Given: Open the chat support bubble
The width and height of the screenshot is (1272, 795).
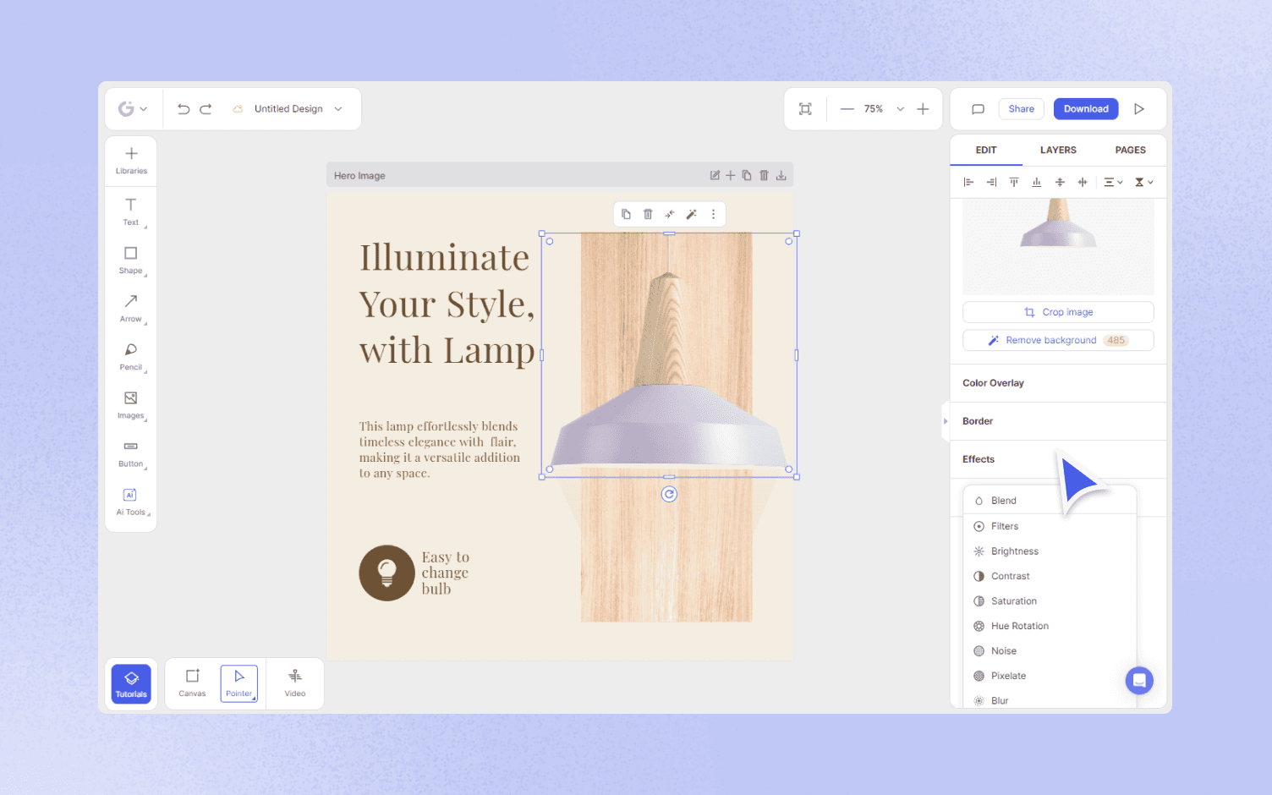Looking at the screenshot, I should [x=1139, y=681].
